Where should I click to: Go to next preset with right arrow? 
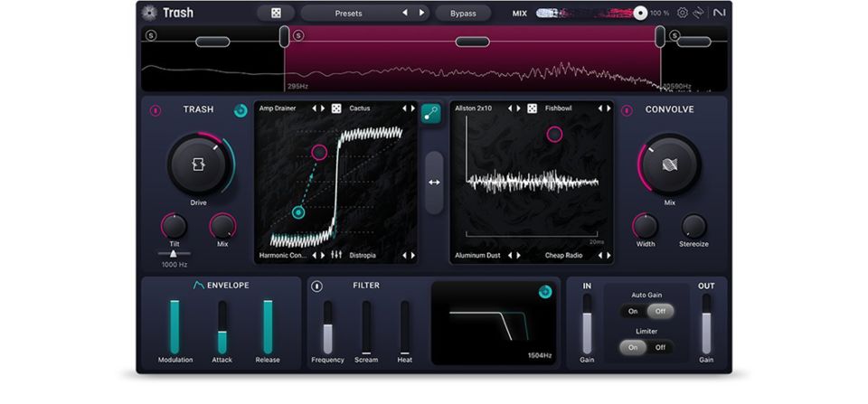coord(421,14)
